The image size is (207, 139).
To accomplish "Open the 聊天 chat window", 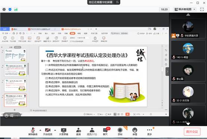I will coord(105,132).
